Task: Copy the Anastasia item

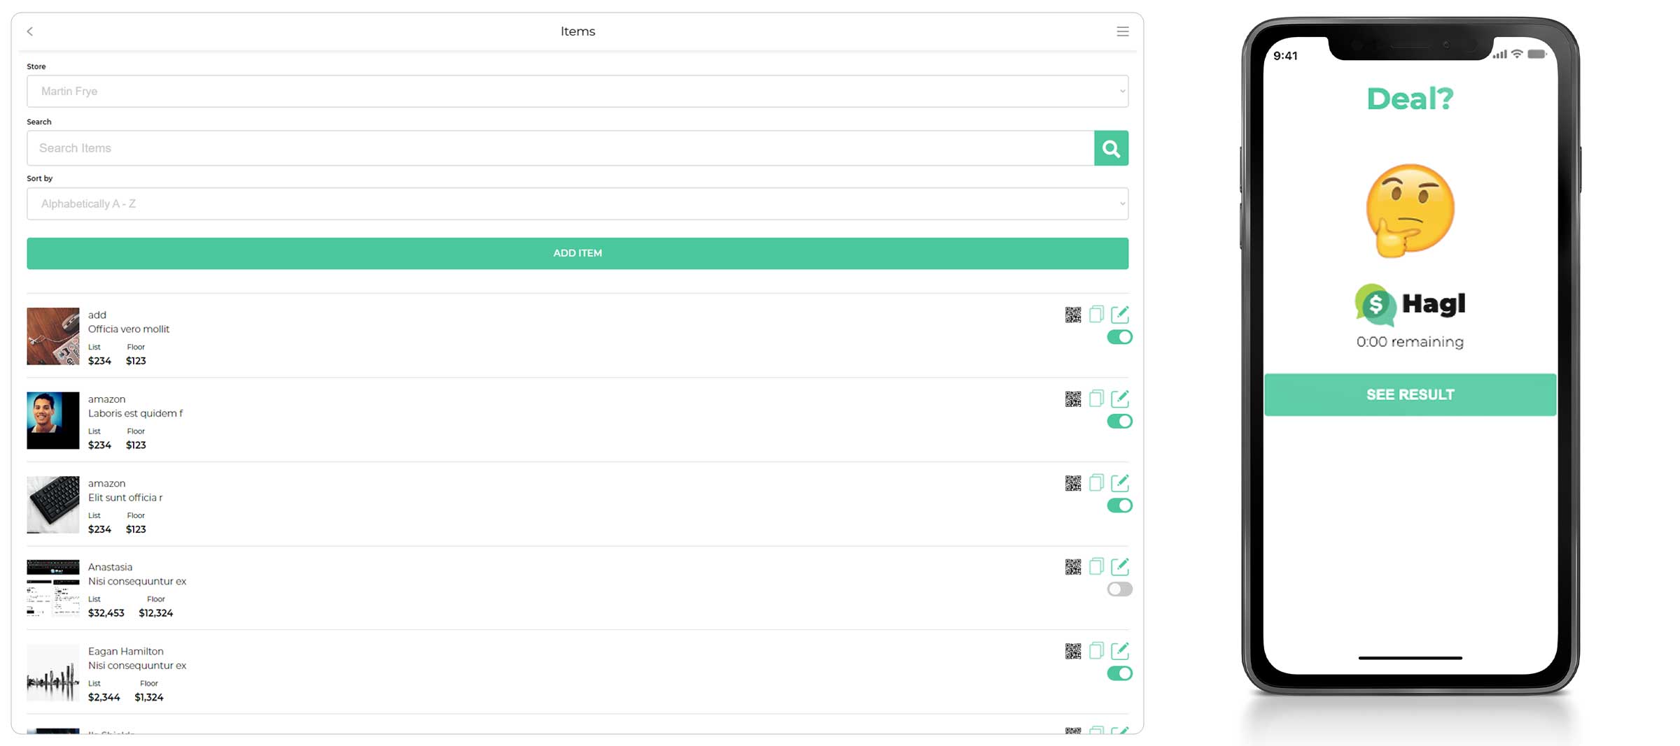Action: click(1096, 566)
